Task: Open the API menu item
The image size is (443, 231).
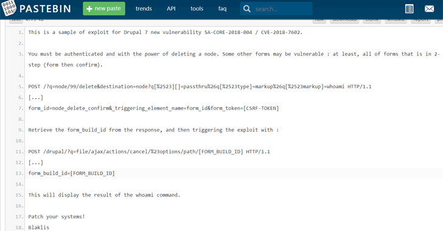Action: point(171,9)
